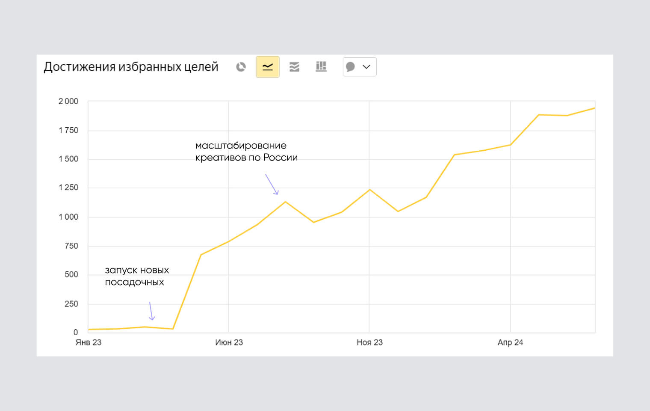Click the '1 500' y-axis label

tap(68, 159)
